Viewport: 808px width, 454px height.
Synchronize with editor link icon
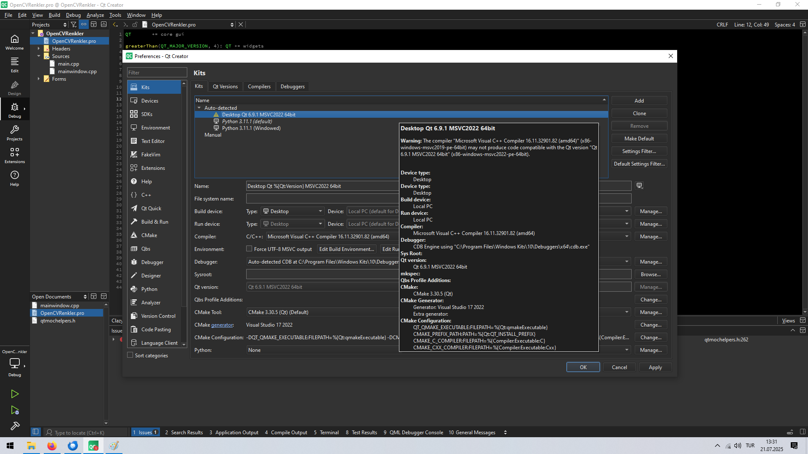pyautogui.click(x=84, y=24)
